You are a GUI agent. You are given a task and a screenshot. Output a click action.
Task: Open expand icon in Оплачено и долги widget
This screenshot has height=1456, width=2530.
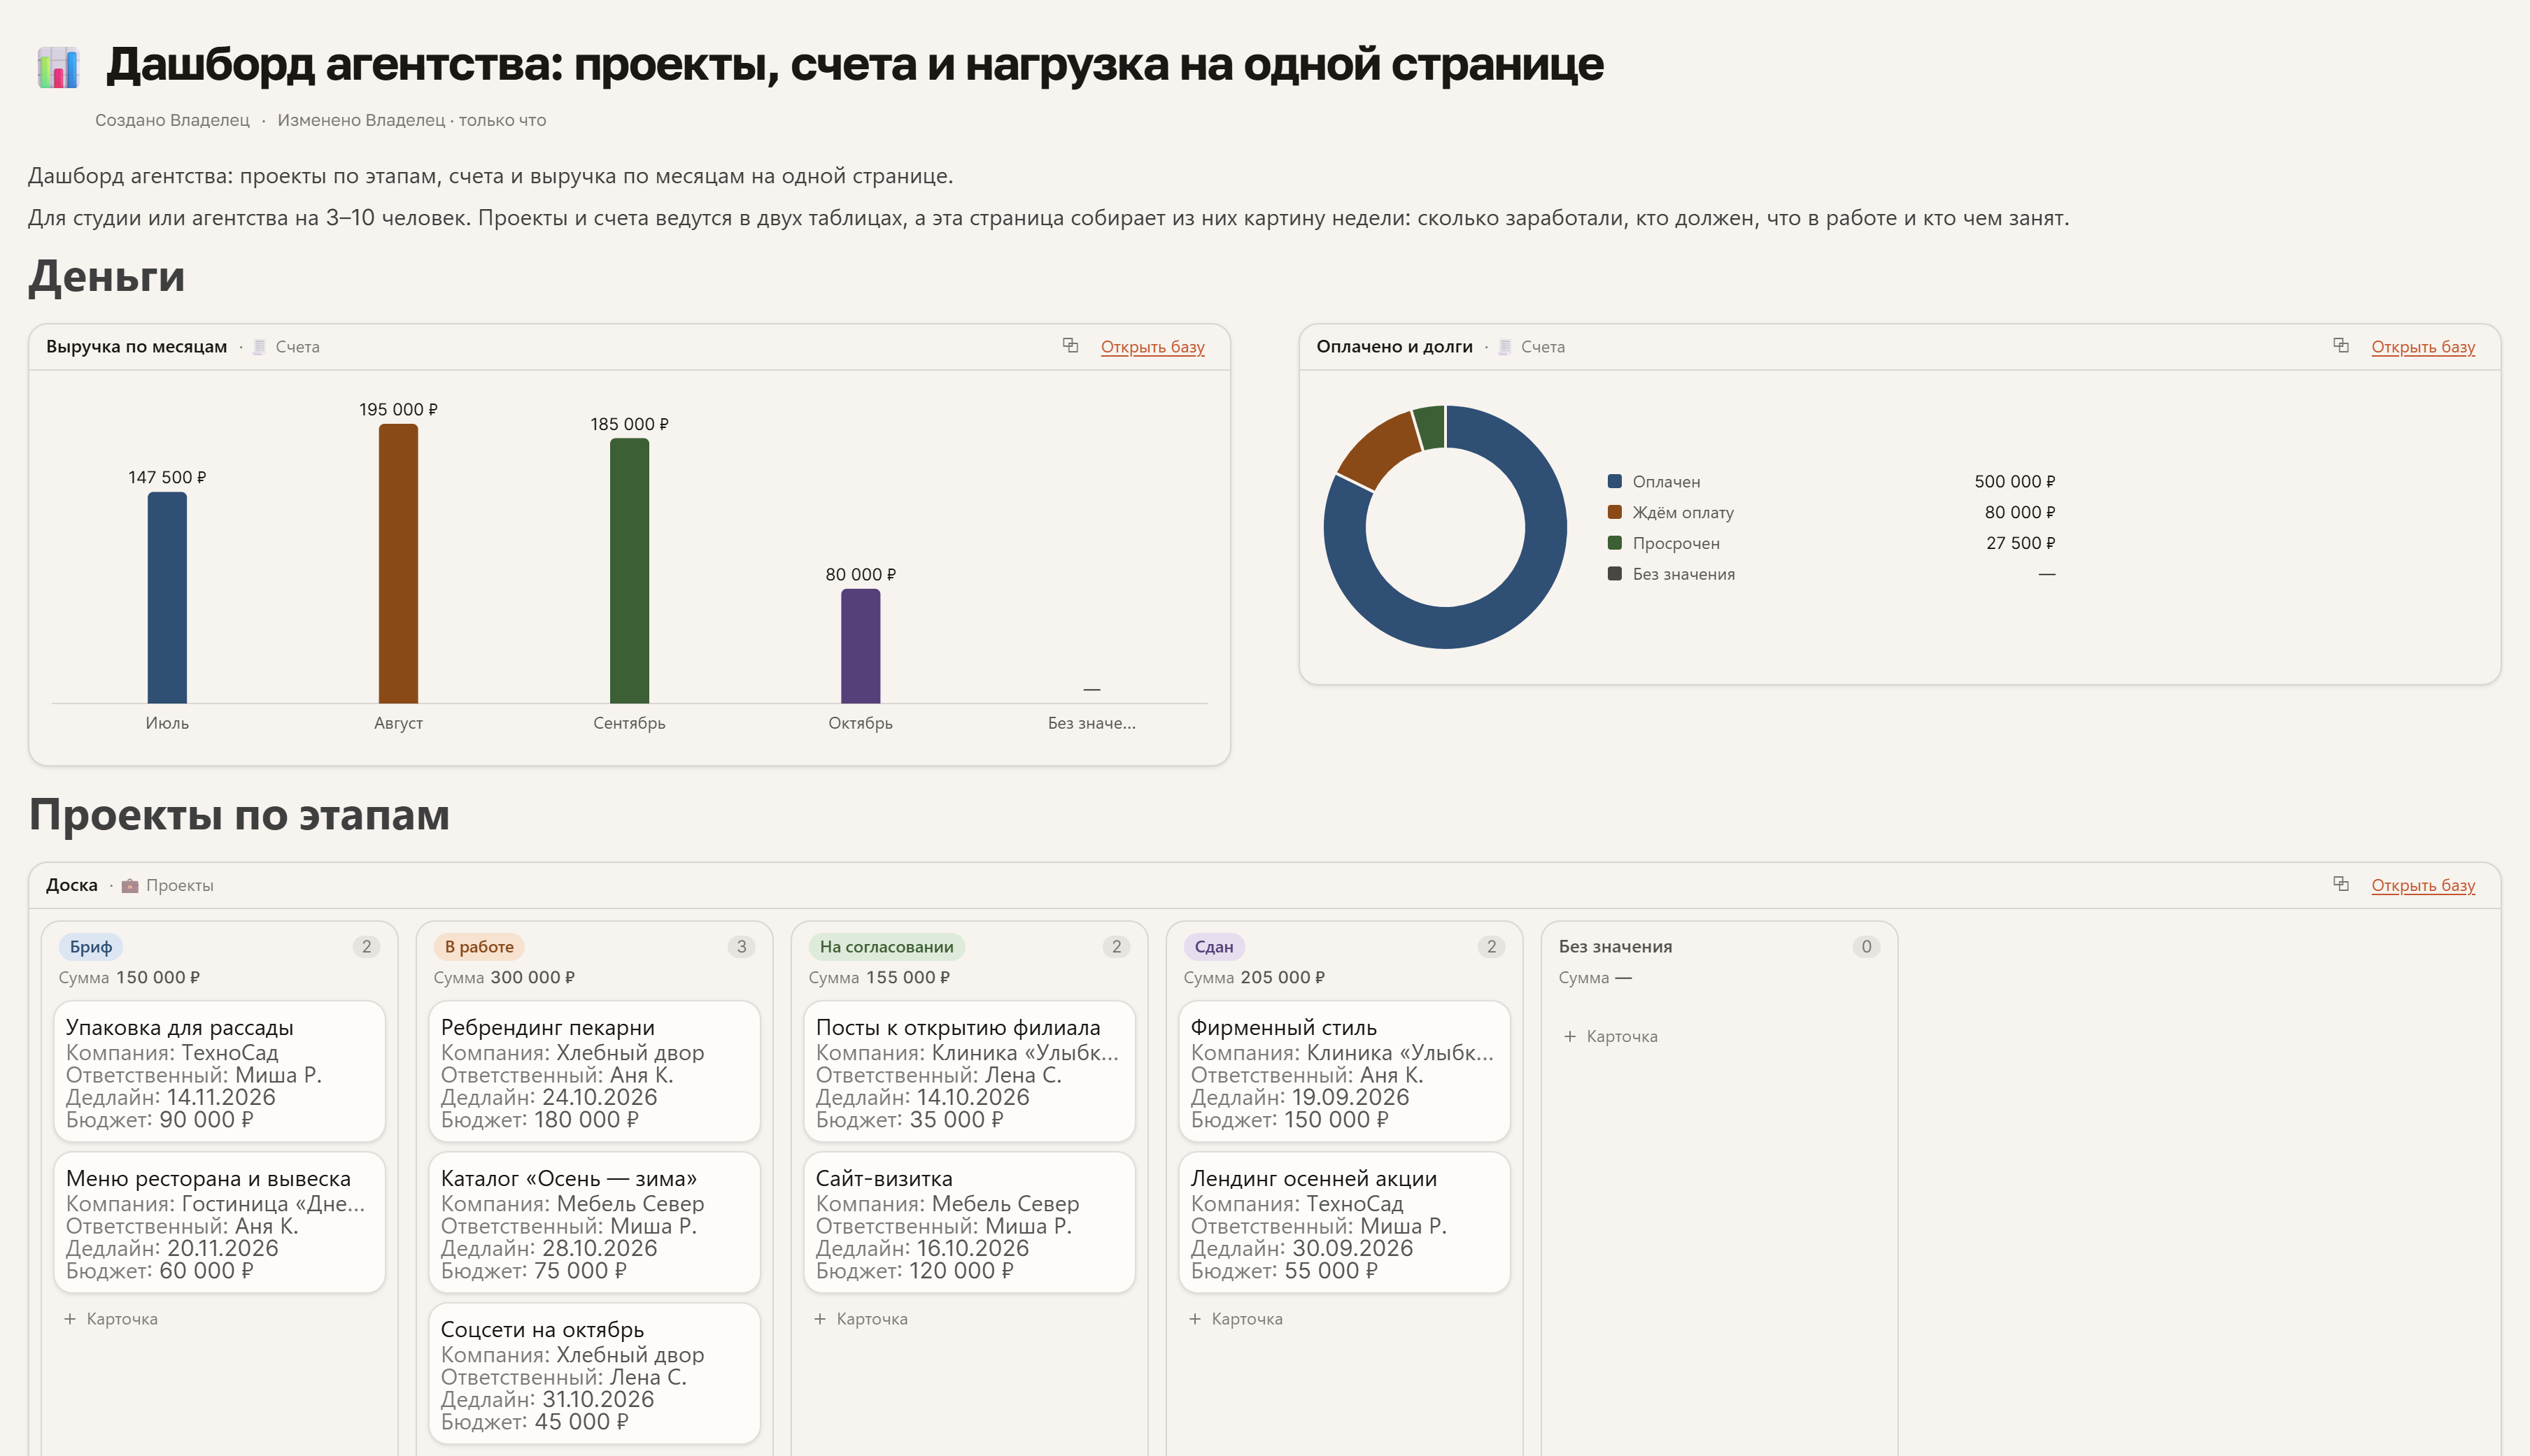[x=2341, y=345]
